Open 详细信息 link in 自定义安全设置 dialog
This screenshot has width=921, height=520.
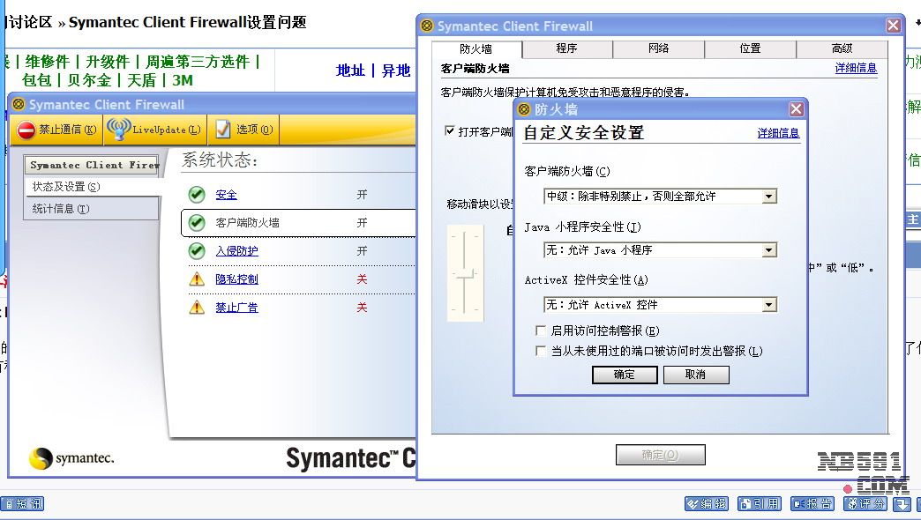coord(778,133)
